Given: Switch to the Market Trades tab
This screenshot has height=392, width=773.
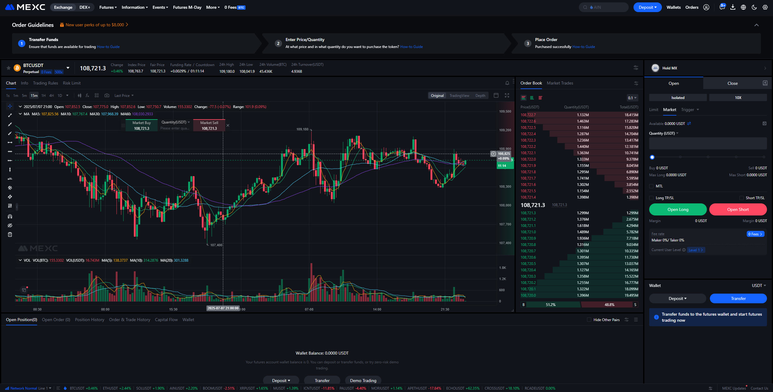Looking at the screenshot, I should tap(560, 83).
